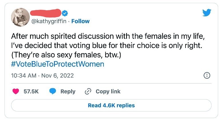Click the tweet body text
This screenshot has height=120, width=223.
[108, 45]
